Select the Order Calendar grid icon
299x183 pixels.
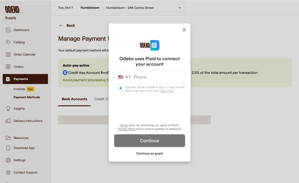(8, 54)
